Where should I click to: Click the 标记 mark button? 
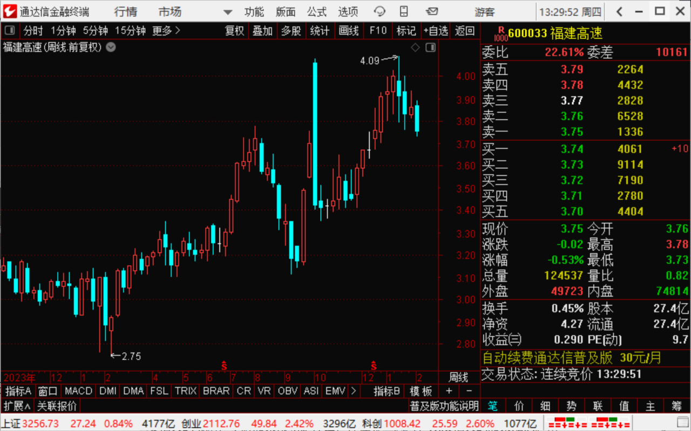tap(407, 31)
